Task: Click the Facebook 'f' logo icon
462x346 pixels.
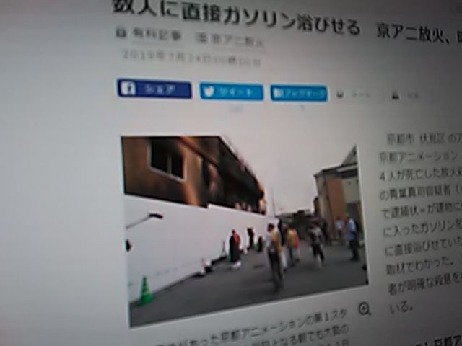Action: tap(128, 89)
